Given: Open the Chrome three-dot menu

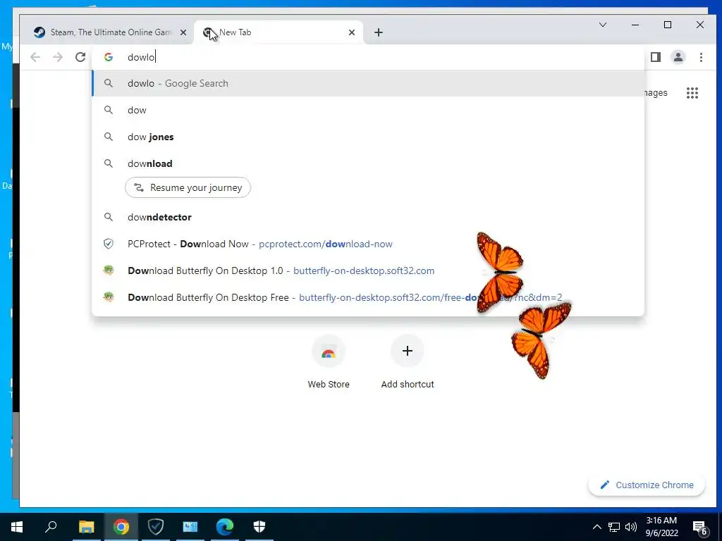Looking at the screenshot, I should pos(701,57).
